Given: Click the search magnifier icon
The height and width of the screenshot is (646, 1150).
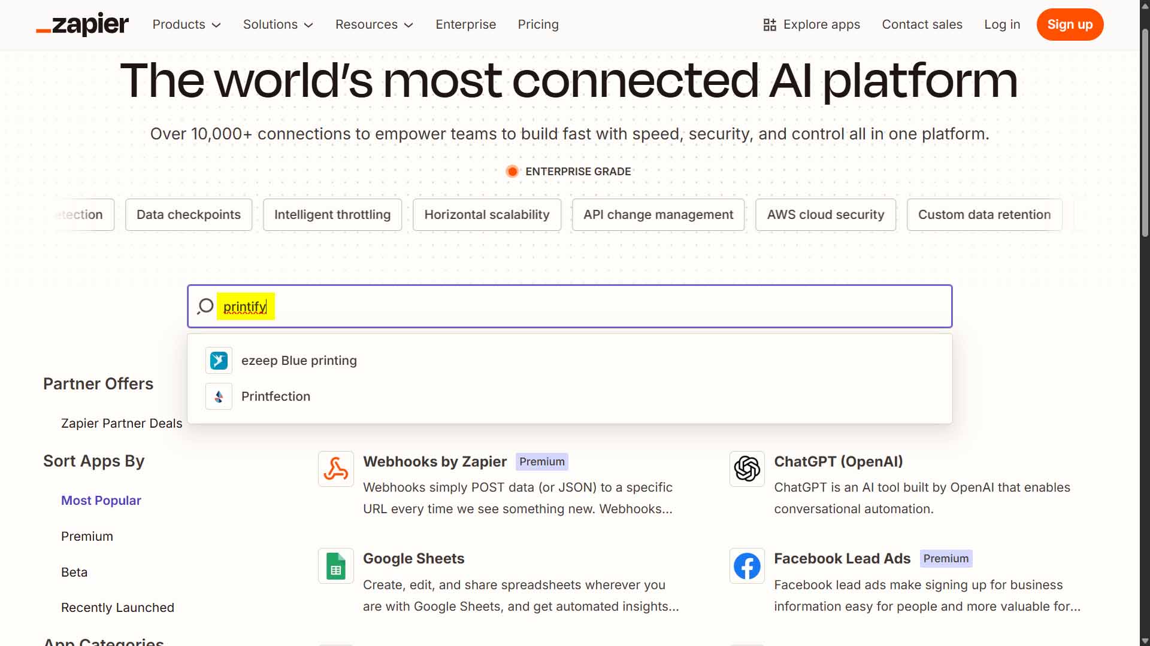Looking at the screenshot, I should (204, 306).
